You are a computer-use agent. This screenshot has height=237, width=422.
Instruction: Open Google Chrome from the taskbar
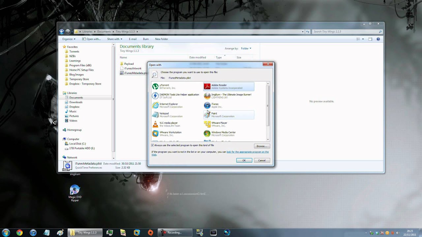19,233
